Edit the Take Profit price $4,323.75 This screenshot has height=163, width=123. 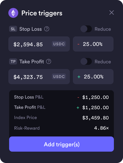pyautogui.click(x=39, y=77)
